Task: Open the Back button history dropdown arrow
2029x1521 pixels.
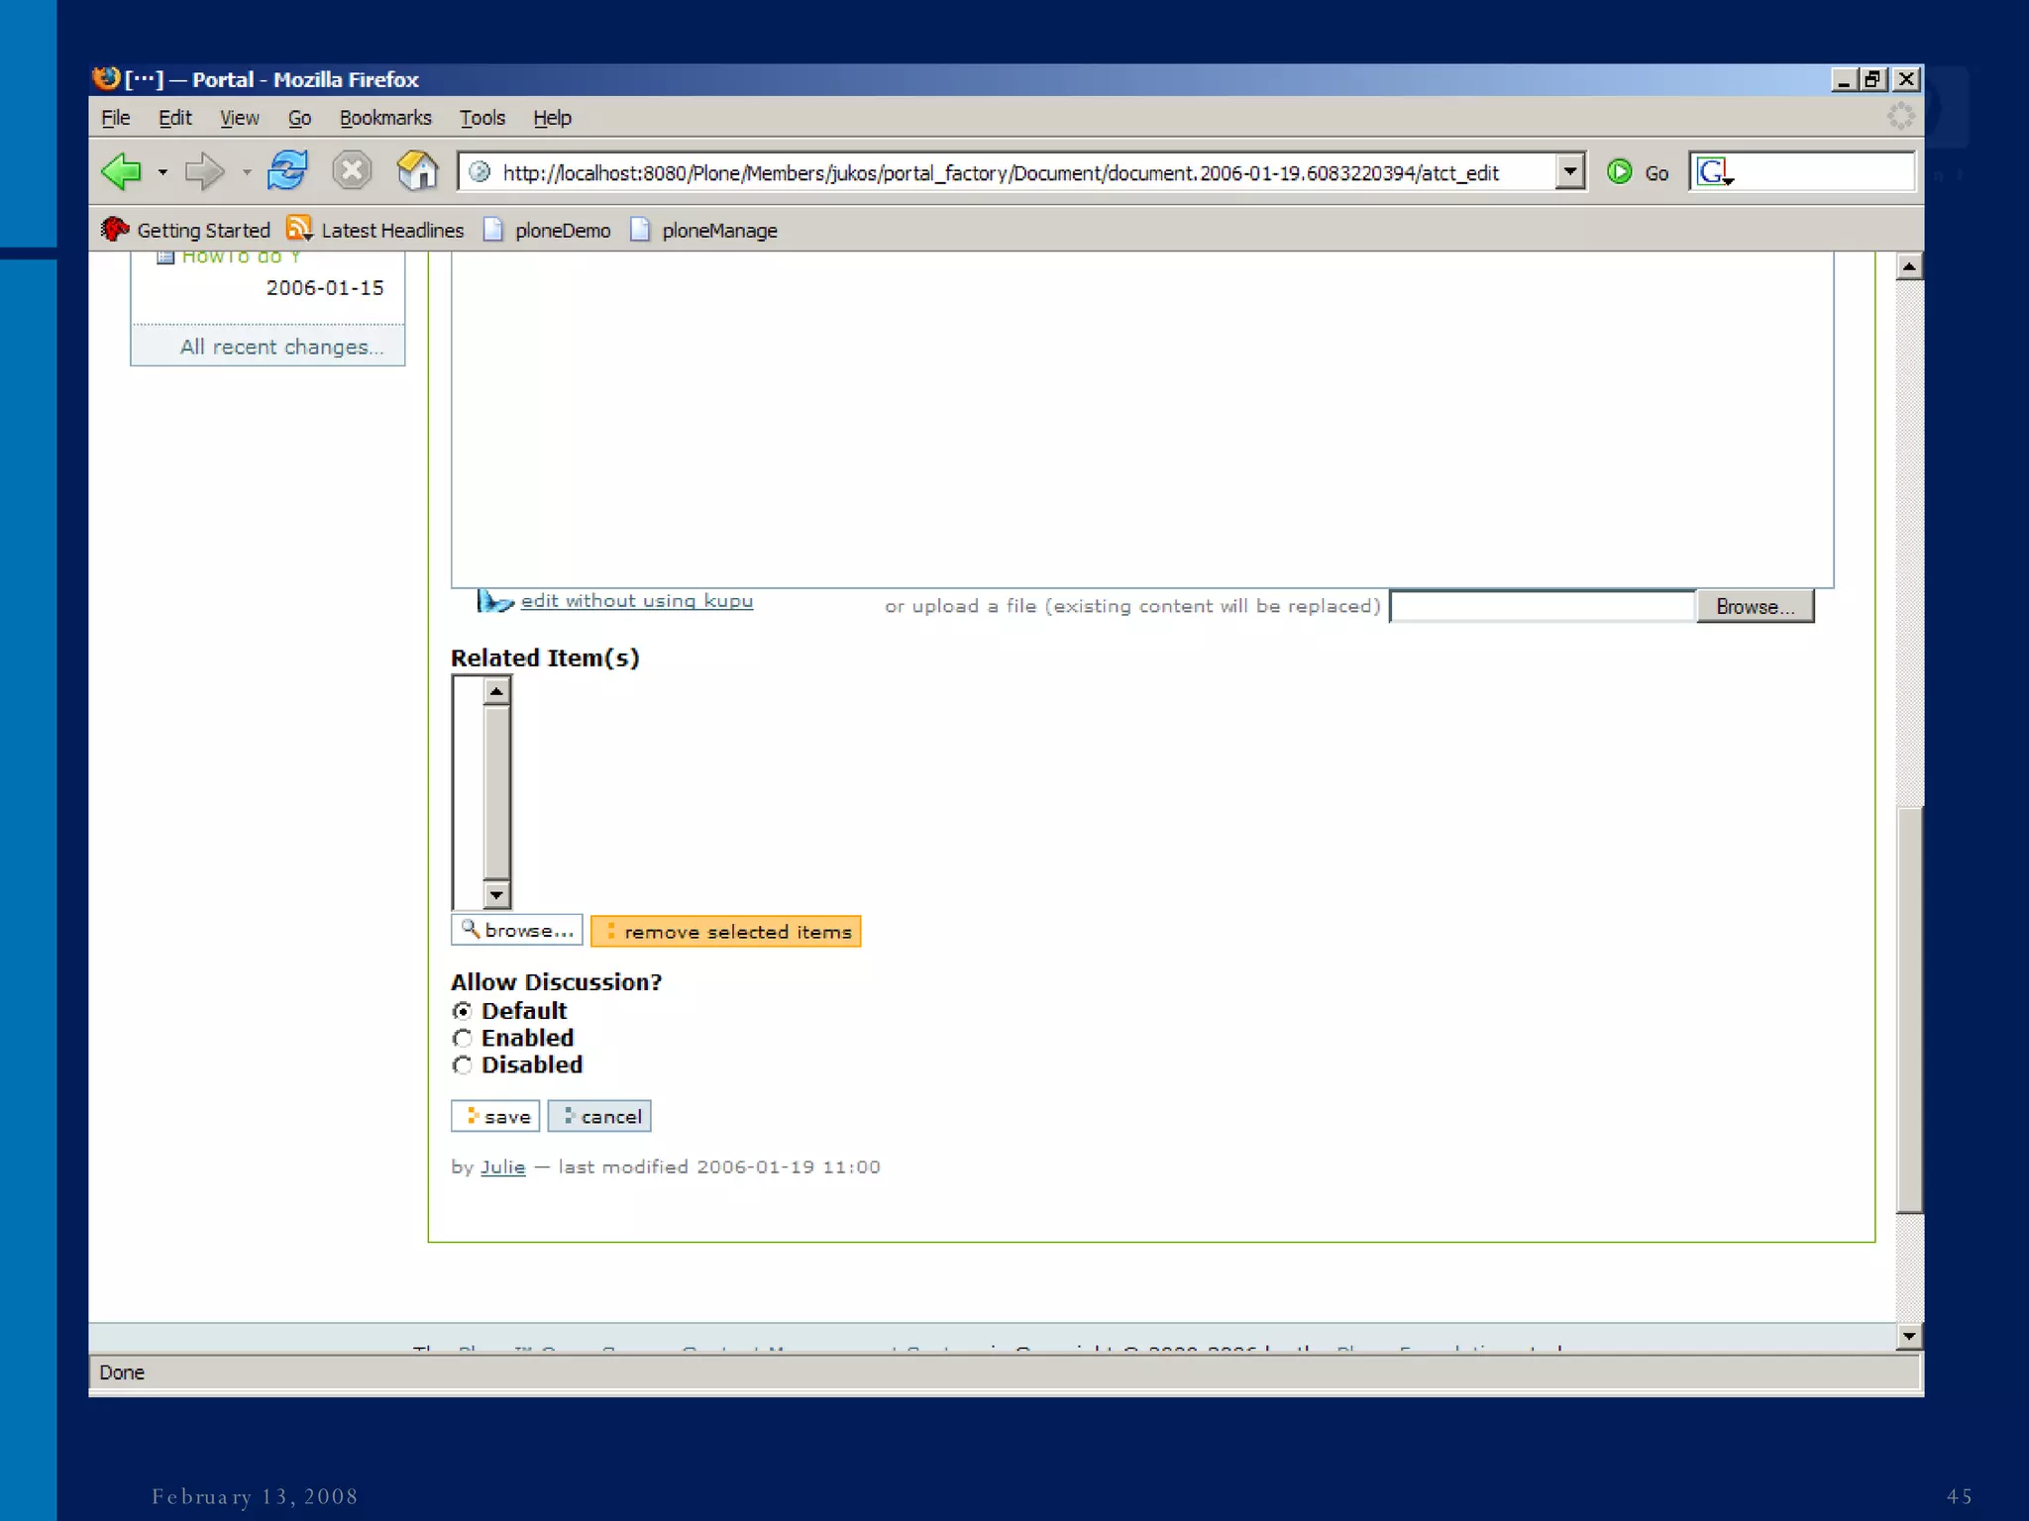Action: tap(162, 172)
